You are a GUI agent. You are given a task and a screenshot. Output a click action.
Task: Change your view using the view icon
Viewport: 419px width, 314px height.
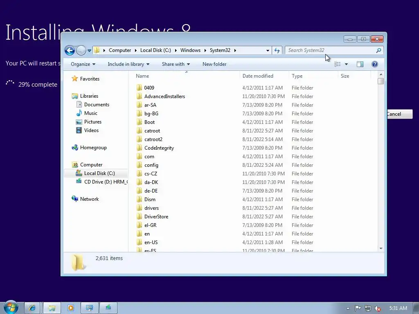(x=338, y=64)
